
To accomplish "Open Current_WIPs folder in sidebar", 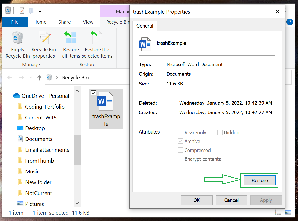I will [37, 117].
